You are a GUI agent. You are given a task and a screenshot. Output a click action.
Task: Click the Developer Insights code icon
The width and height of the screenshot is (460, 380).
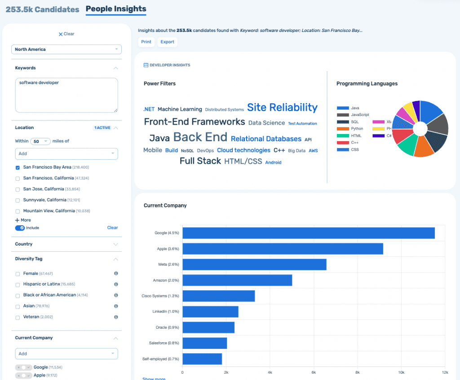pyautogui.click(x=146, y=65)
